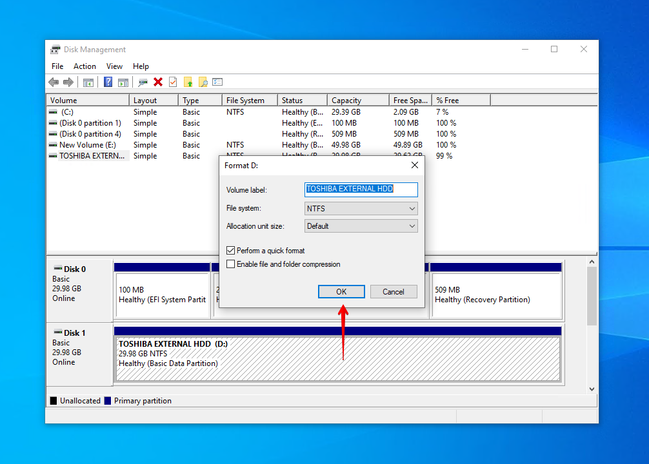Open Help via blue question mark icon

pyautogui.click(x=108, y=82)
